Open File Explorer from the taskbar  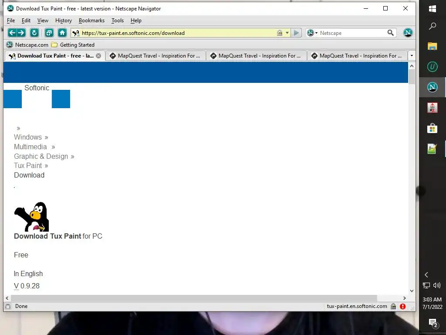click(432, 46)
